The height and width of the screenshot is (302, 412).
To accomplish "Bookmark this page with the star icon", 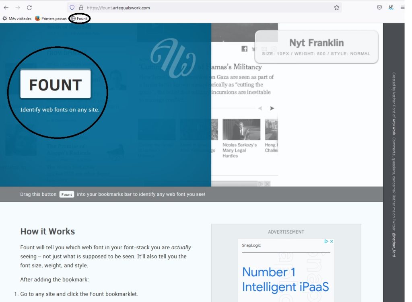I will click(336, 7).
